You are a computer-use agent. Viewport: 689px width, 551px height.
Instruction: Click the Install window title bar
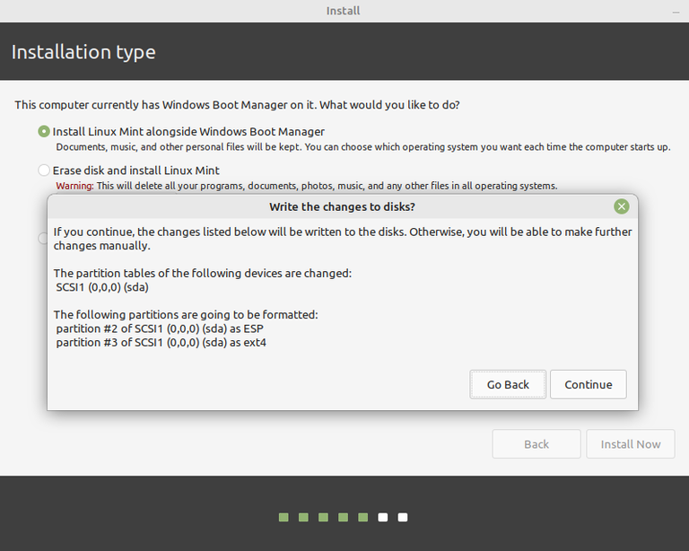pos(344,11)
